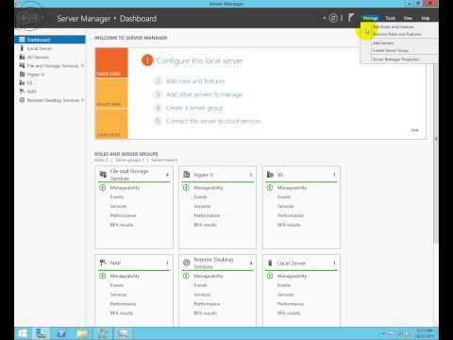Click the All Servers icon in sidebar
The width and height of the screenshot is (453, 340).
tap(22, 57)
